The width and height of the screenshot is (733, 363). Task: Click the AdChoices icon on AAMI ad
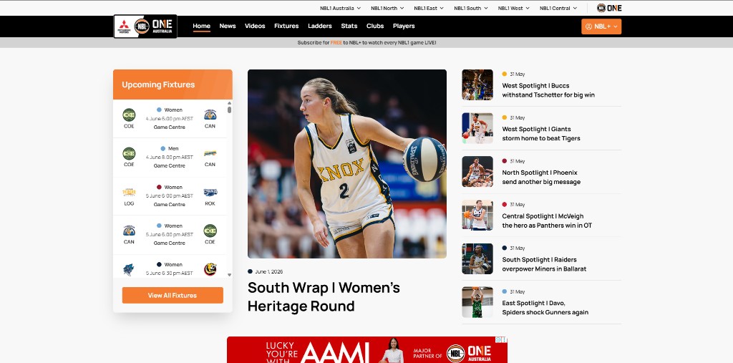click(x=498, y=339)
